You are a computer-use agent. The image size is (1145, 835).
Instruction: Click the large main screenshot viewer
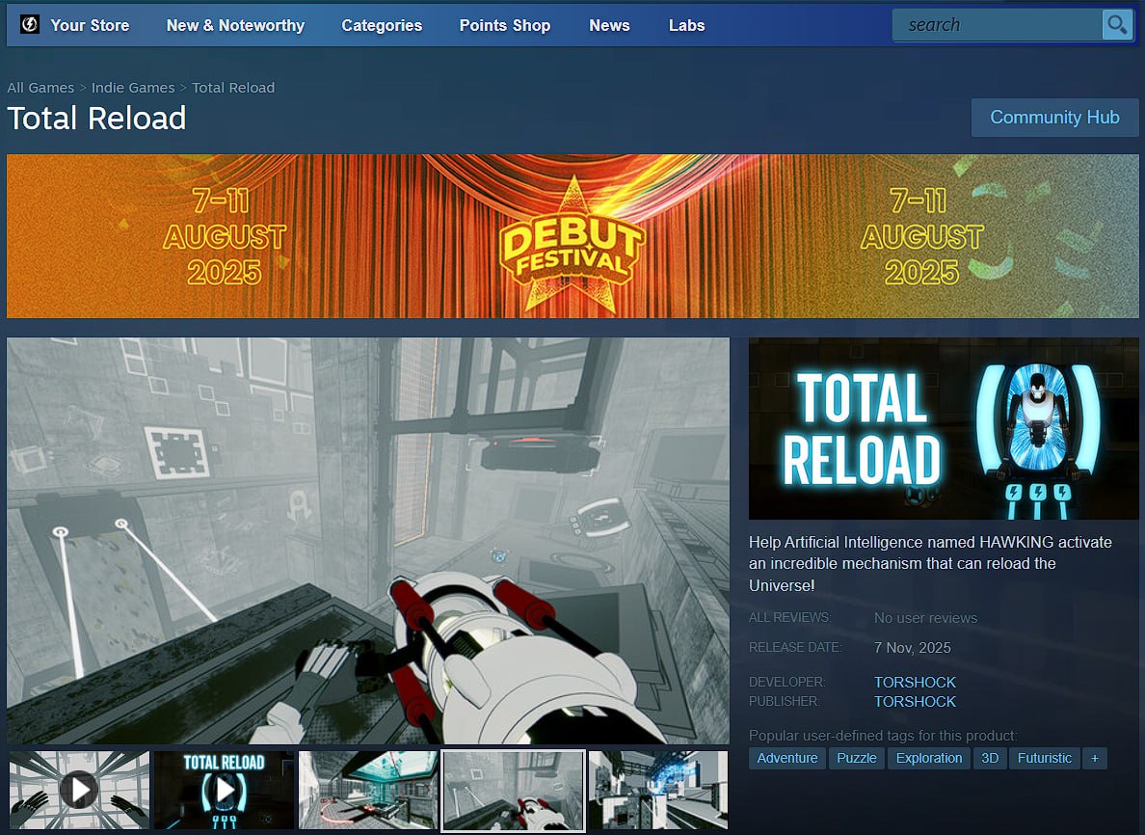pyautogui.click(x=368, y=541)
